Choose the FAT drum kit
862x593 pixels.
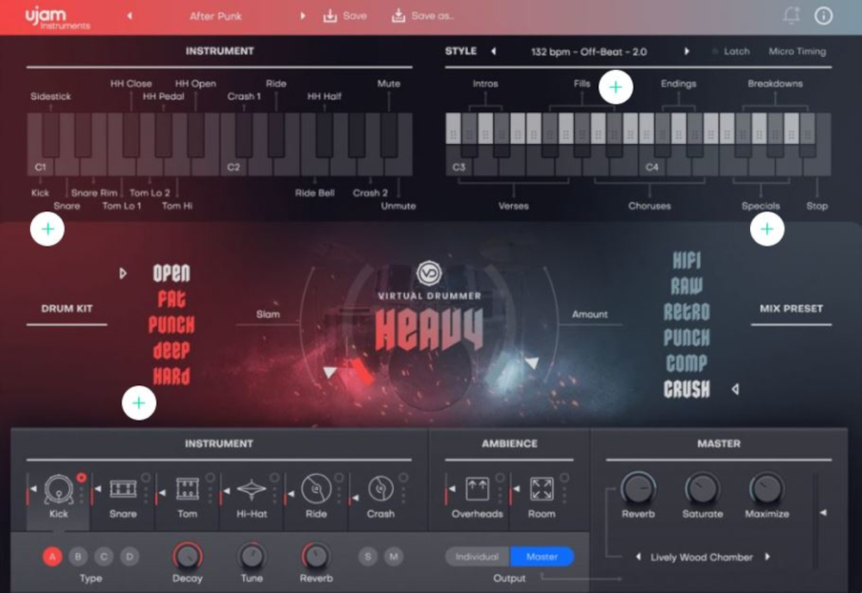click(172, 299)
